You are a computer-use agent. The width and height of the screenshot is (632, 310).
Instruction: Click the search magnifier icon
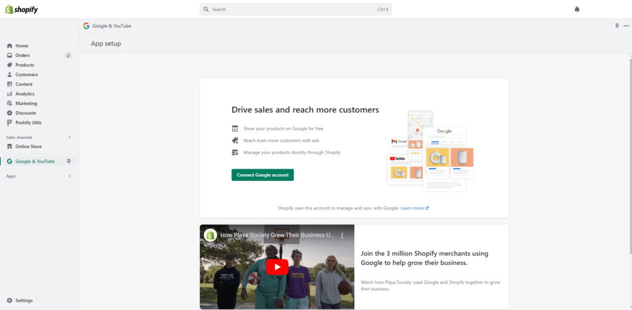pyautogui.click(x=206, y=9)
